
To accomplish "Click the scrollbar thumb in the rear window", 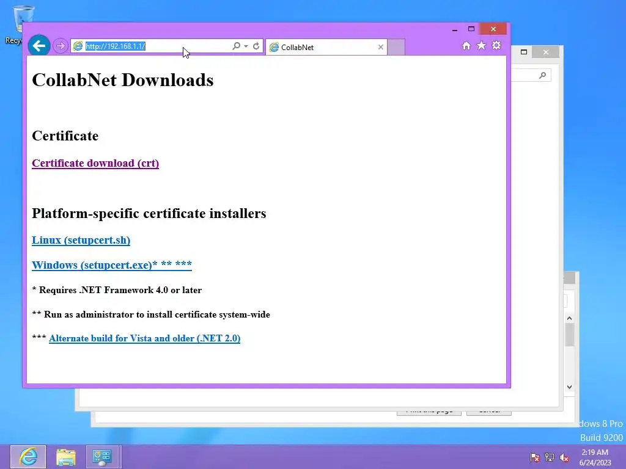I will click(569, 335).
